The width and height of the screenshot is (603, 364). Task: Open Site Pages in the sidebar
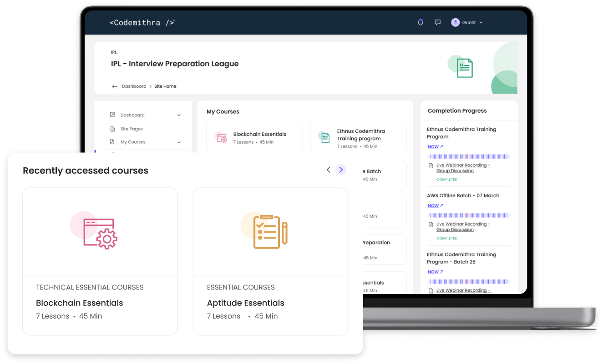pos(132,129)
